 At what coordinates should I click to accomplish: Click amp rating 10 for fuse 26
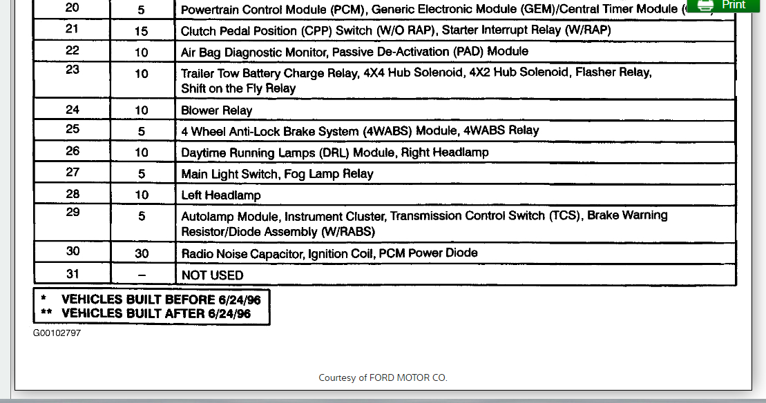(141, 153)
